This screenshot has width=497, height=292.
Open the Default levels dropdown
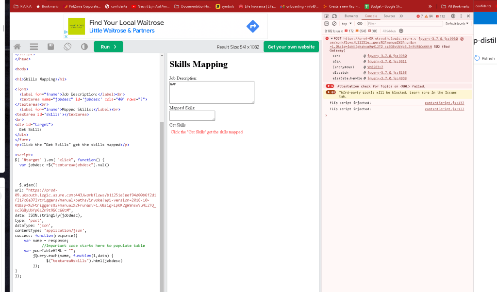(457, 24)
